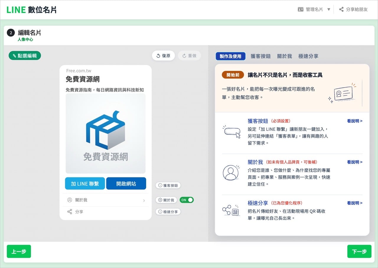Switch to the 製作及使用 tab
This screenshot has height=268, width=378.
pos(230,56)
